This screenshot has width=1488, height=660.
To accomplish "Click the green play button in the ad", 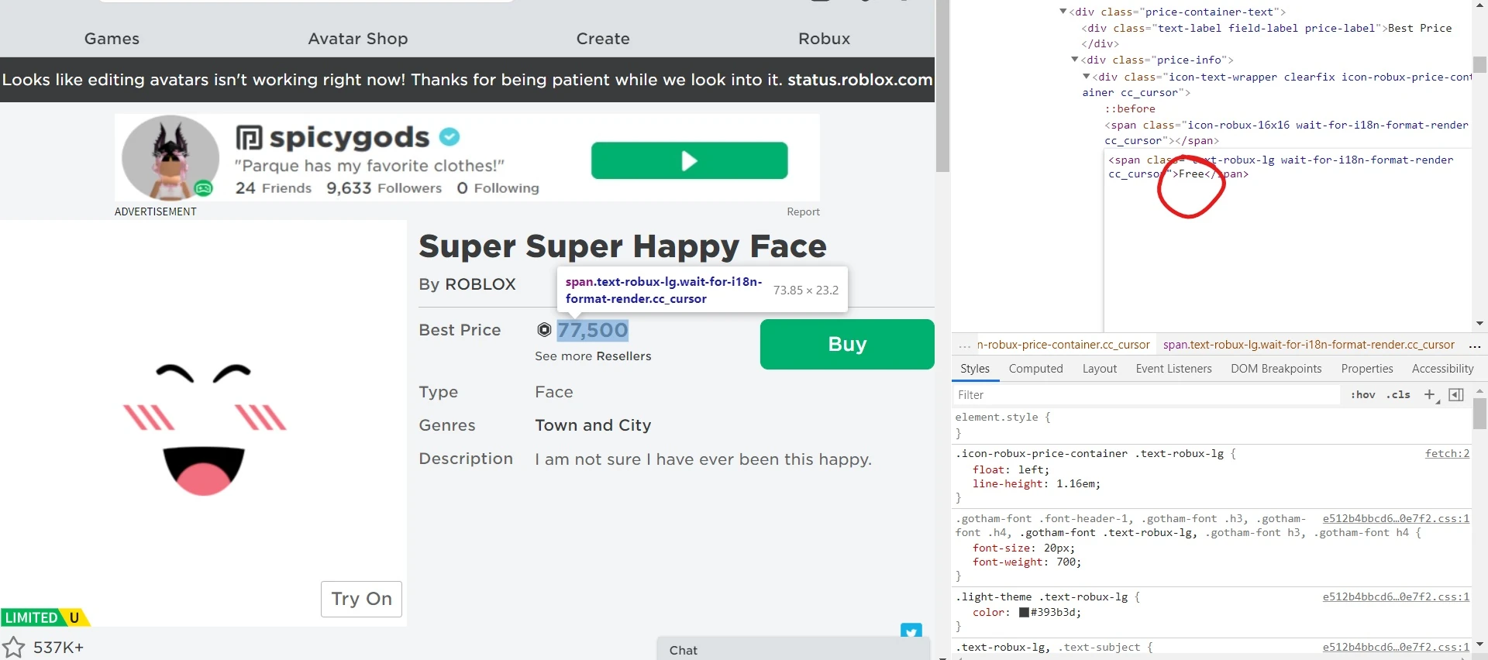I will (689, 160).
